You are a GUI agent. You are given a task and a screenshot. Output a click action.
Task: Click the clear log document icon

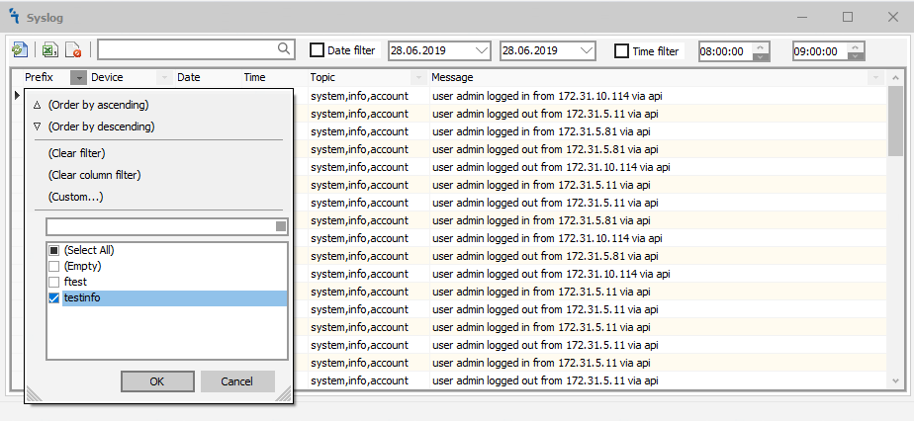73,50
